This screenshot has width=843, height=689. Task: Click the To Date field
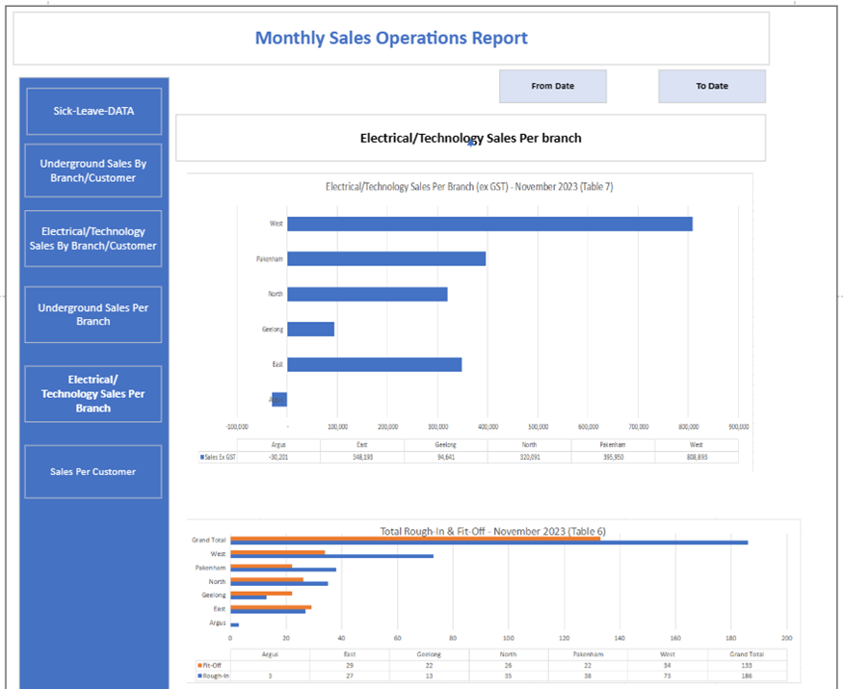(712, 86)
